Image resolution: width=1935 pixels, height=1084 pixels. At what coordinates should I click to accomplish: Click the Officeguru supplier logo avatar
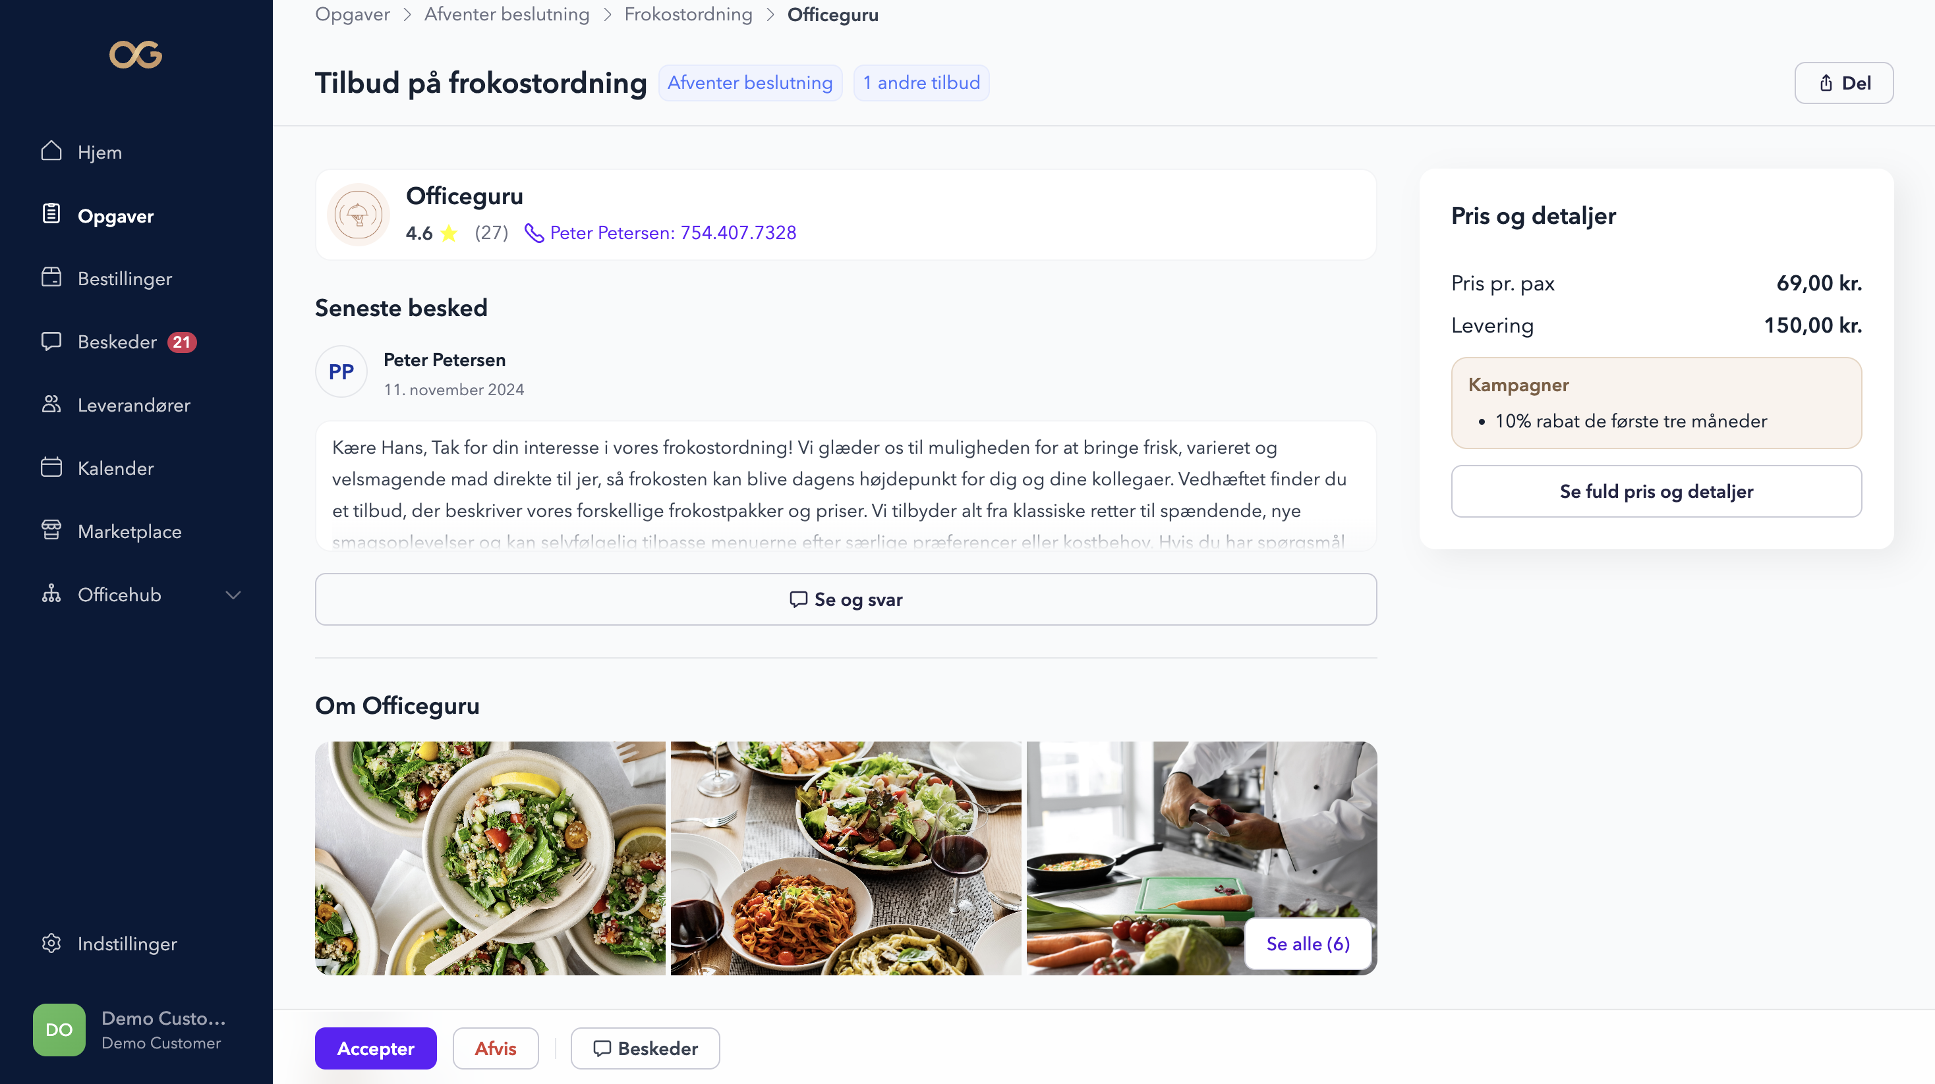359,215
